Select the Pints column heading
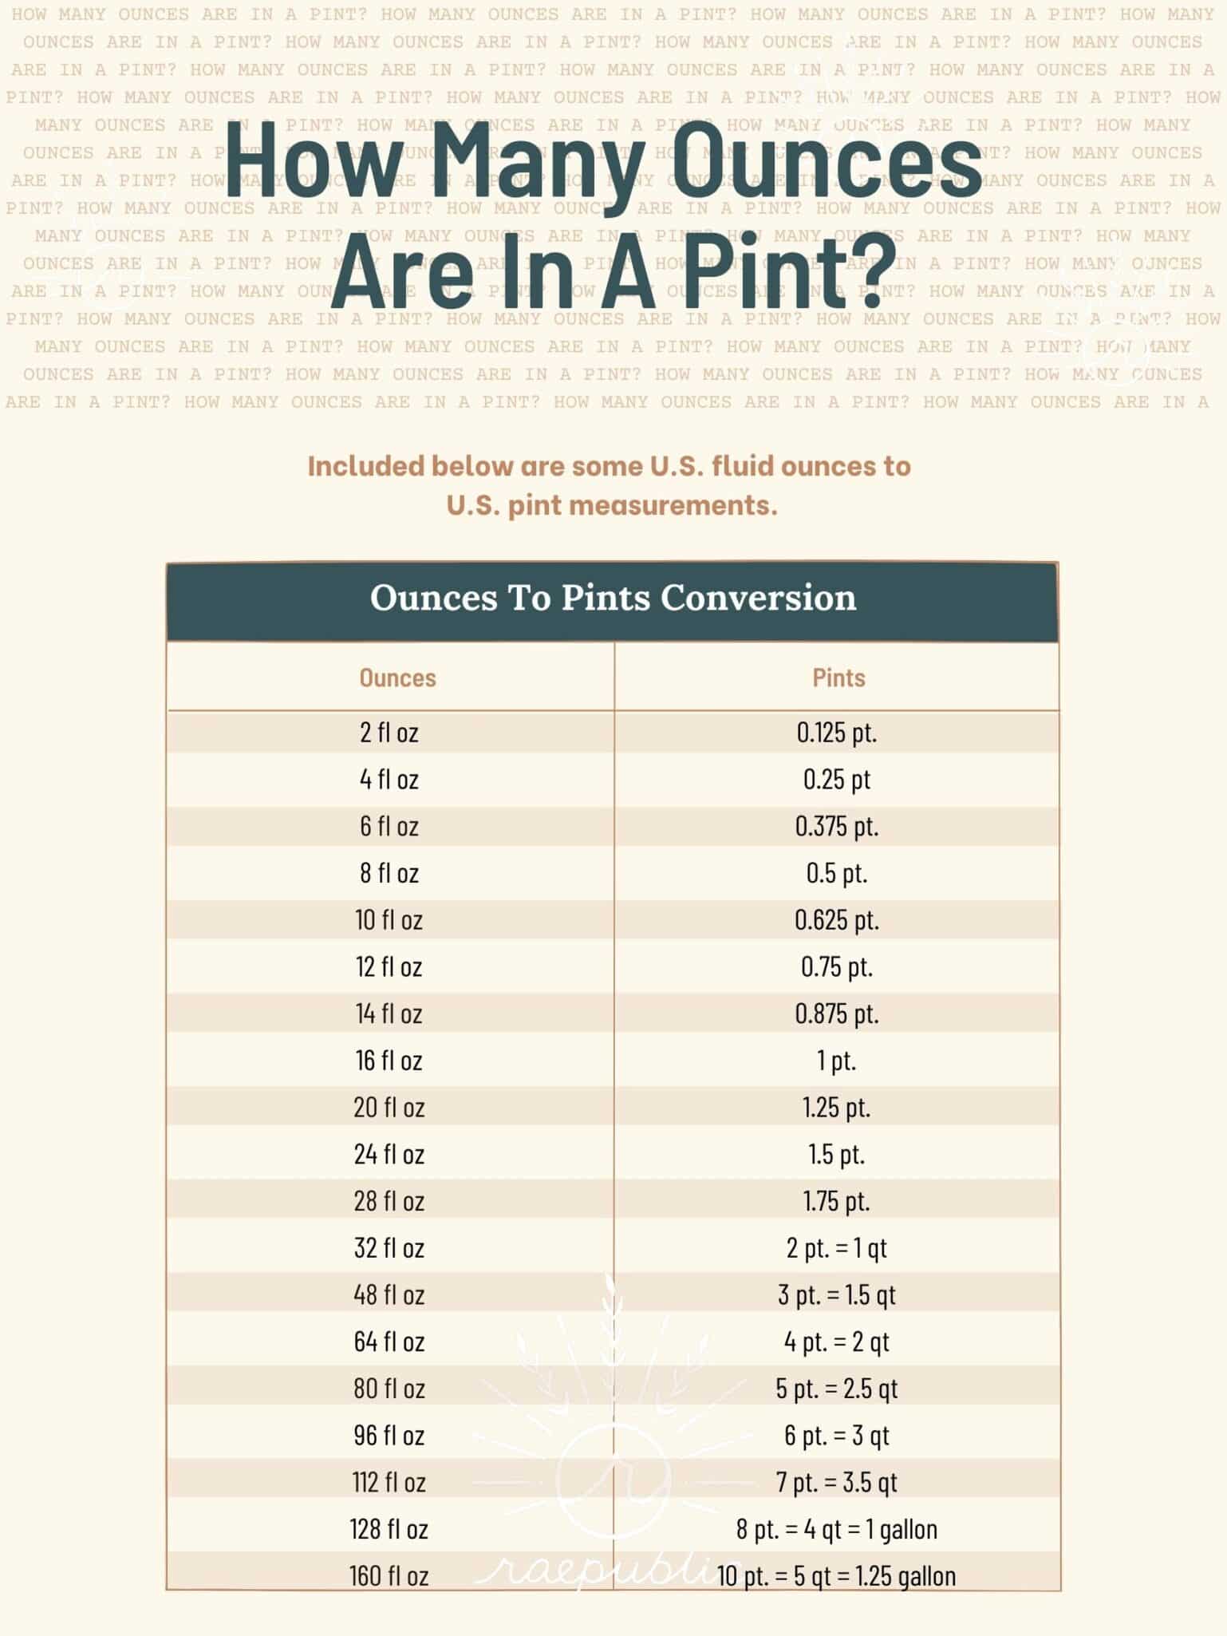The height and width of the screenshot is (1636, 1227). (x=838, y=678)
